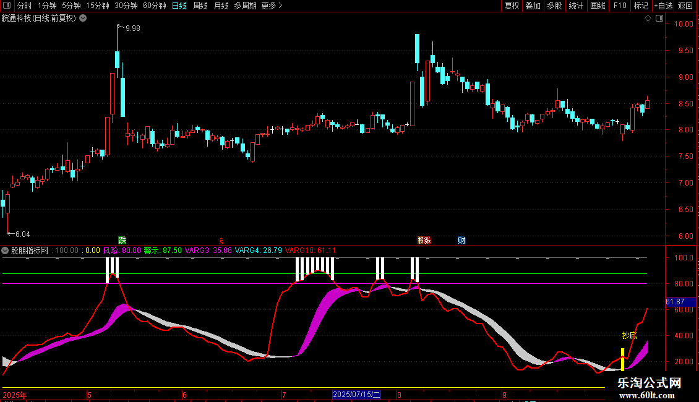Click the 6.04 low price marker
The image size is (699, 402).
[22, 234]
